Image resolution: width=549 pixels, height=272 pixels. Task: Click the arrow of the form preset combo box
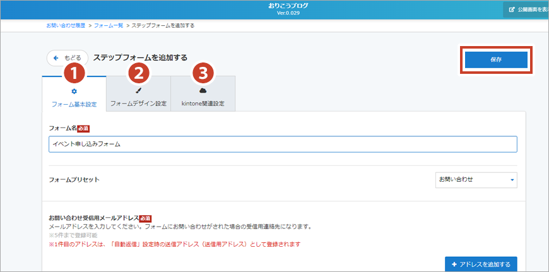pos(512,180)
